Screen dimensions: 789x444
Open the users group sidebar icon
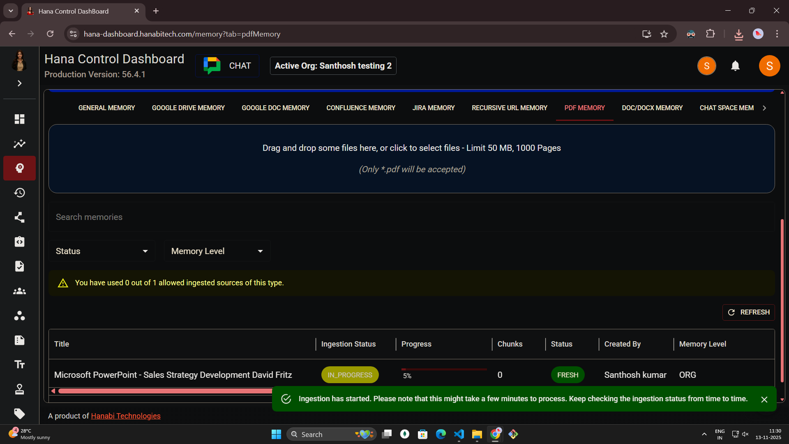[19, 291]
